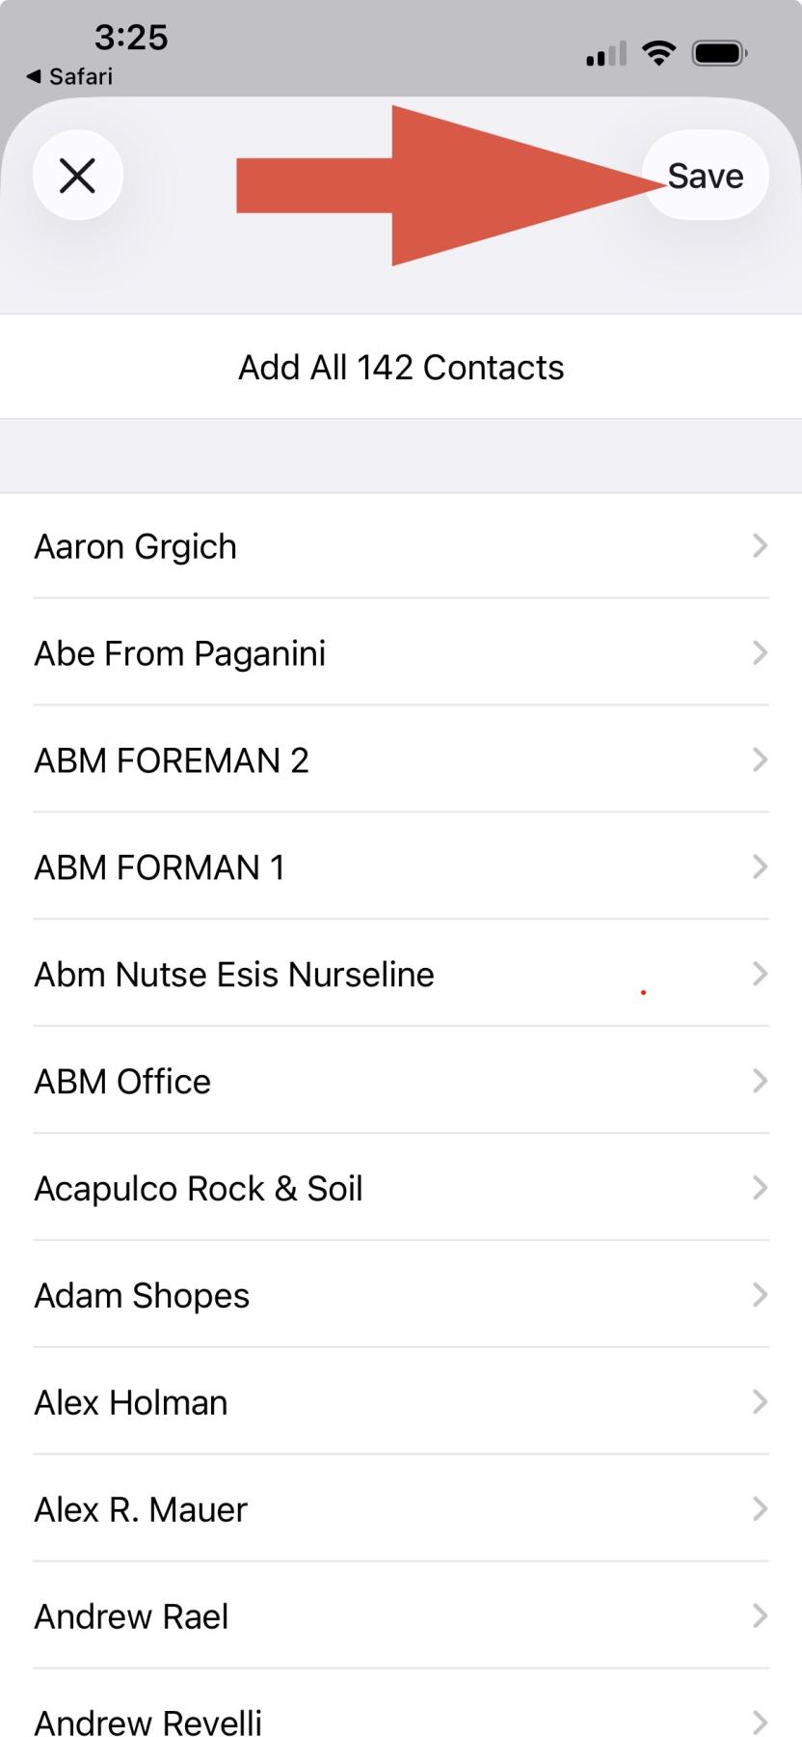Image resolution: width=802 pixels, height=1737 pixels.
Task: Expand chevron beside Abe From Paganini
Action: (x=760, y=653)
